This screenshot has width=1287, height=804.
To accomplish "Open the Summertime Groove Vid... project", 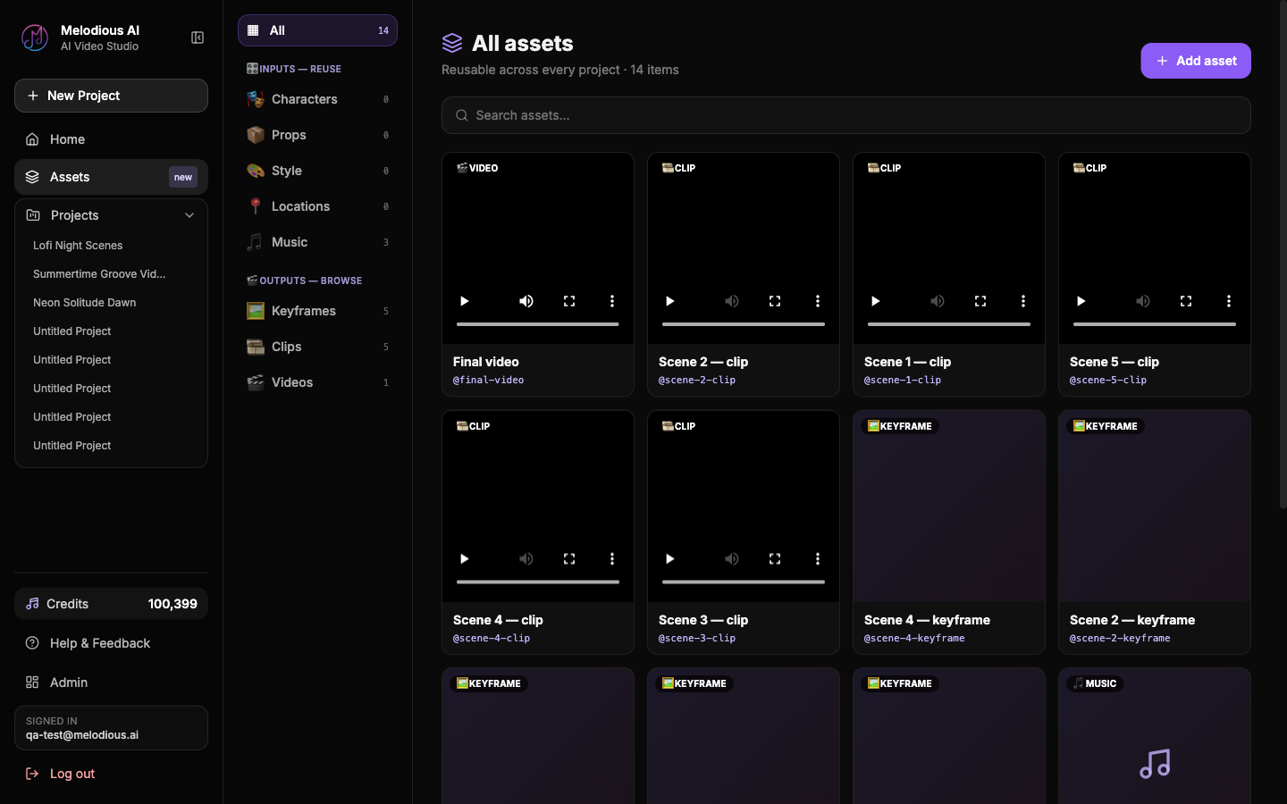I will (99, 274).
